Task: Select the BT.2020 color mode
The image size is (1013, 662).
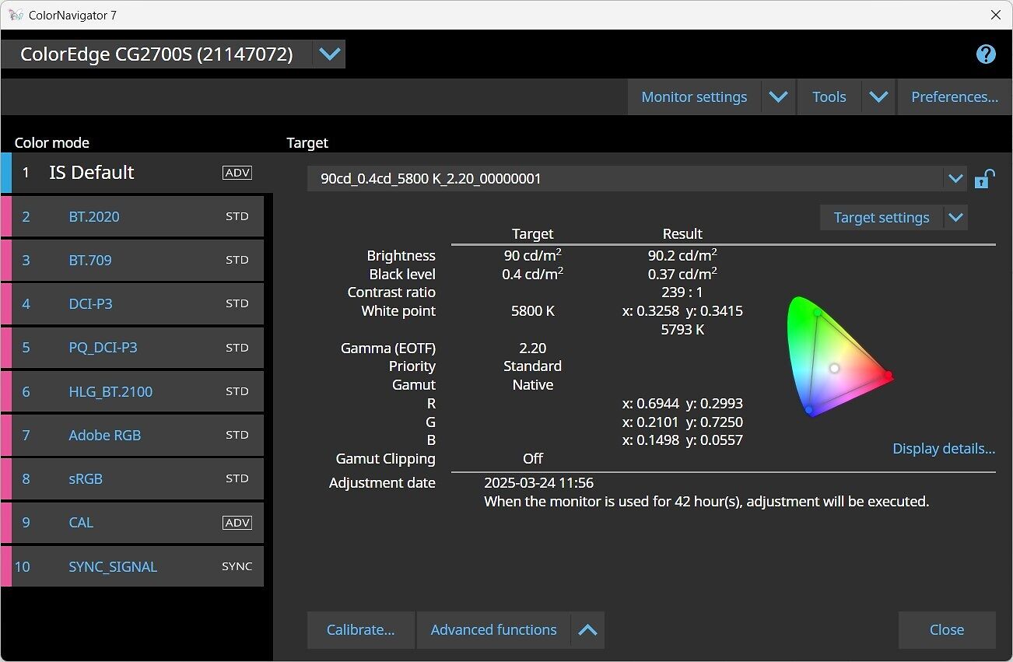Action: (x=133, y=216)
